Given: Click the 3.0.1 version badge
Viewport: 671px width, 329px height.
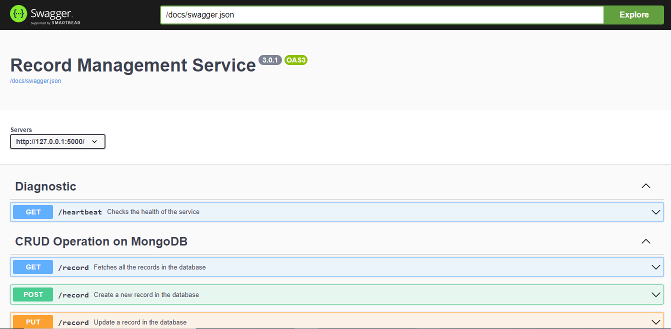Looking at the screenshot, I should (270, 60).
